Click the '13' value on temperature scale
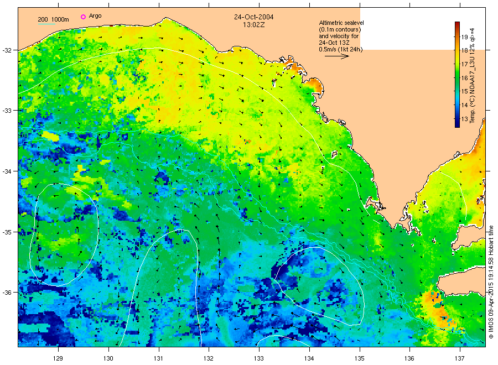The width and height of the screenshot is (498, 365). tap(465, 119)
